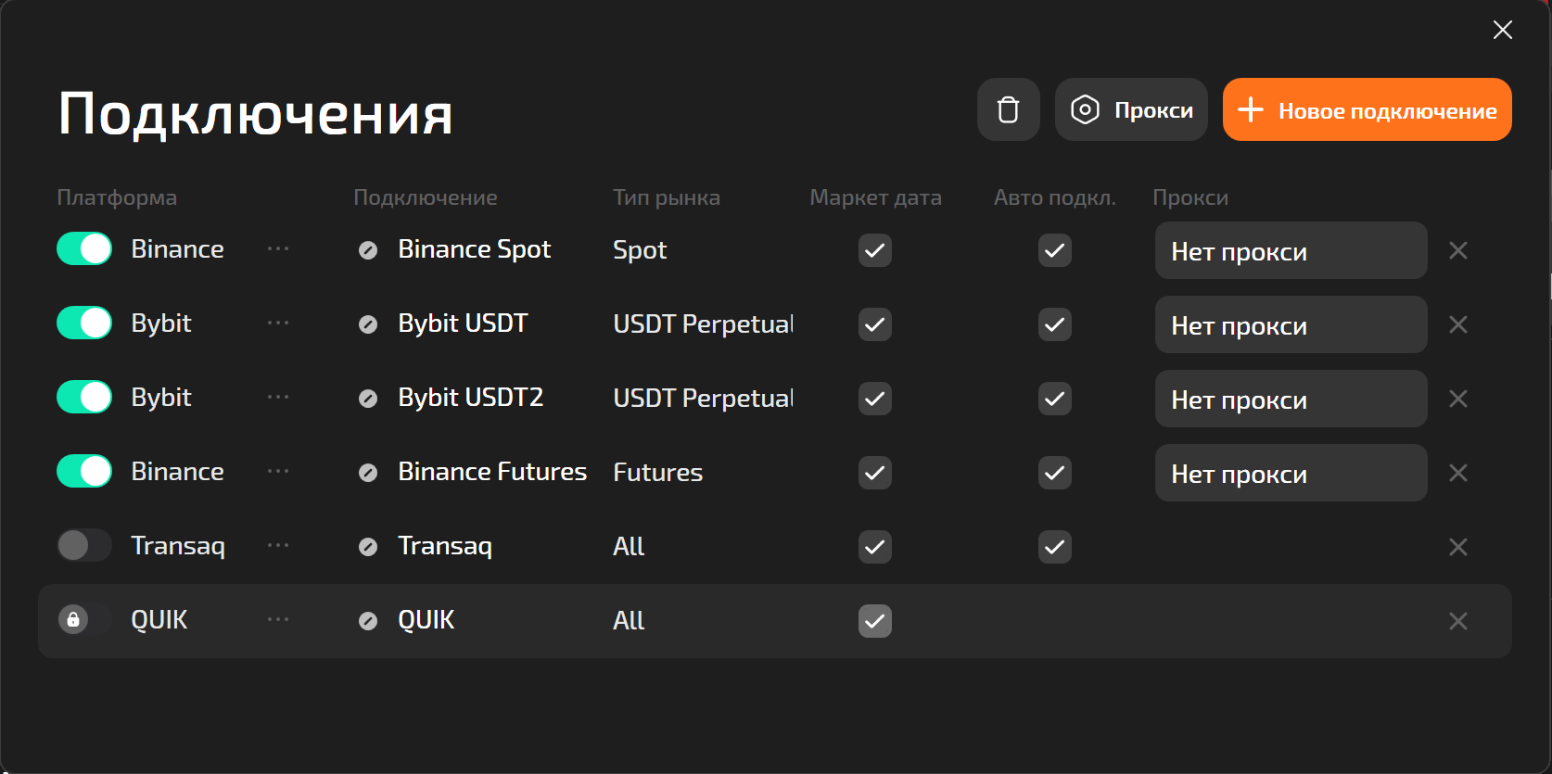Delete the QUIK connection row
Screen dimensions: 1552x774
click(x=1457, y=621)
